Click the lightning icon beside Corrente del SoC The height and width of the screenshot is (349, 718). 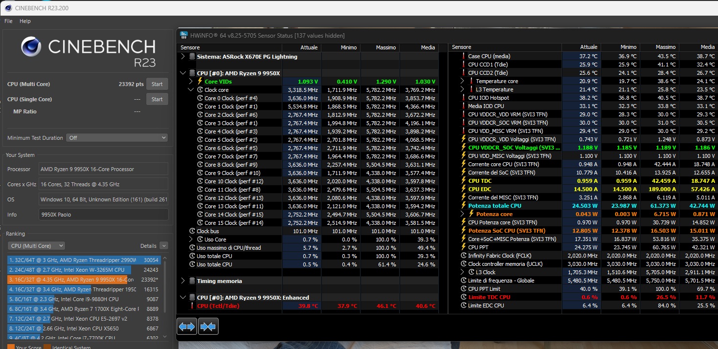click(464, 173)
